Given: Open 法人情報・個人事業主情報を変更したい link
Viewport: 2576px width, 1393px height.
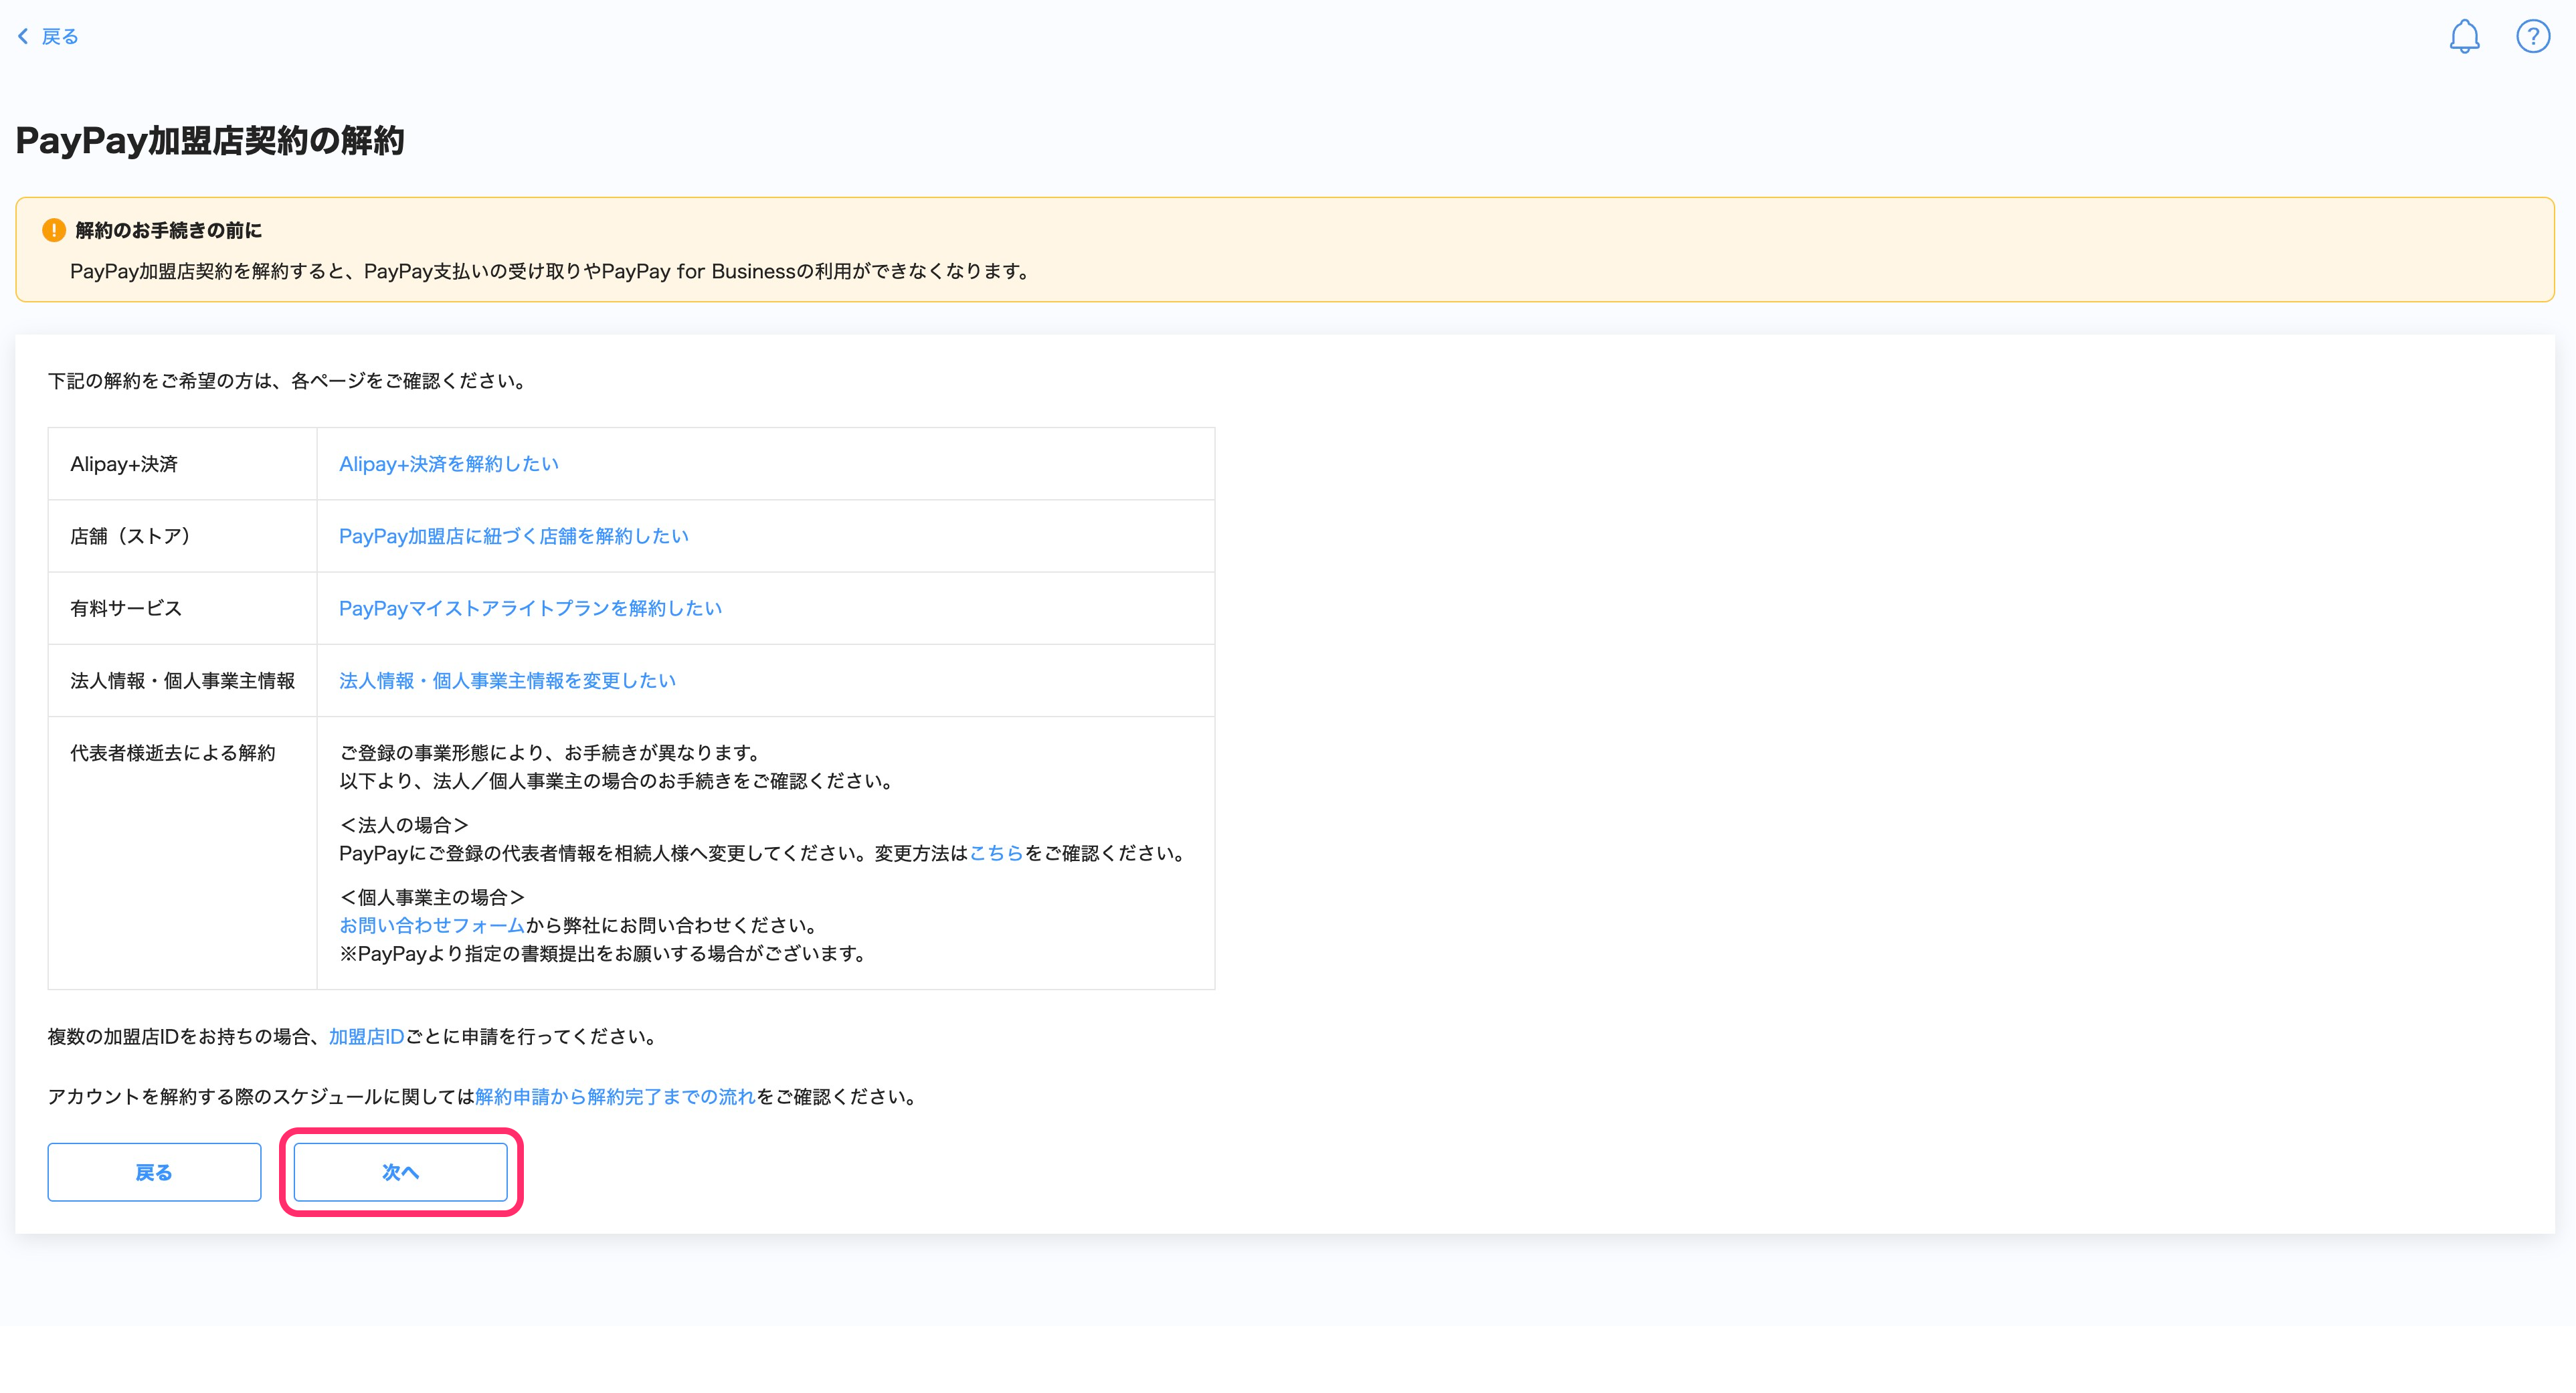Looking at the screenshot, I should pyautogui.click(x=507, y=681).
